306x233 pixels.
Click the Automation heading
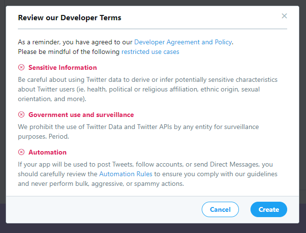pos(47,152)
